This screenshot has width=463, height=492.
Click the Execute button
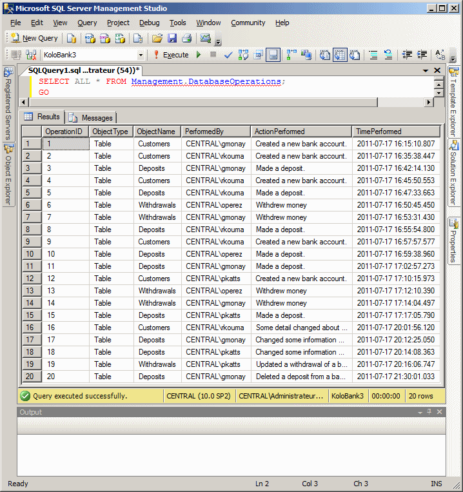(172, 55)
